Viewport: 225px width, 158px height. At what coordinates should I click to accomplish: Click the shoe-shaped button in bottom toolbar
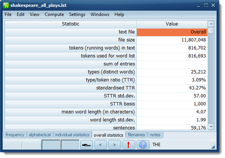click(x=86, y=145)
